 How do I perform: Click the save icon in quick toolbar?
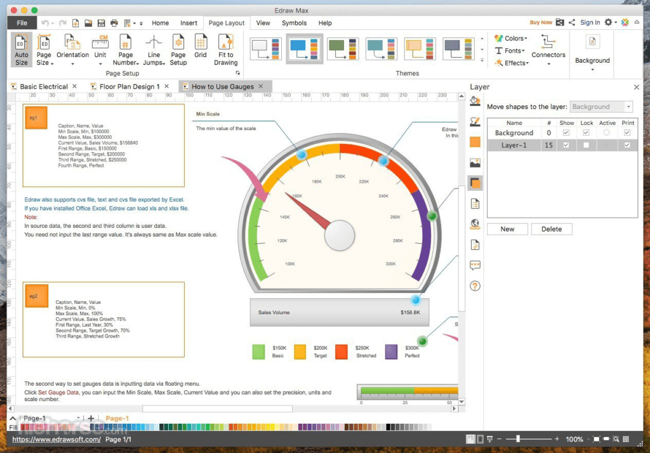(101, 23)
